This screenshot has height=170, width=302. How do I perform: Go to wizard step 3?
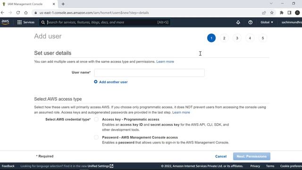(237, 38)
